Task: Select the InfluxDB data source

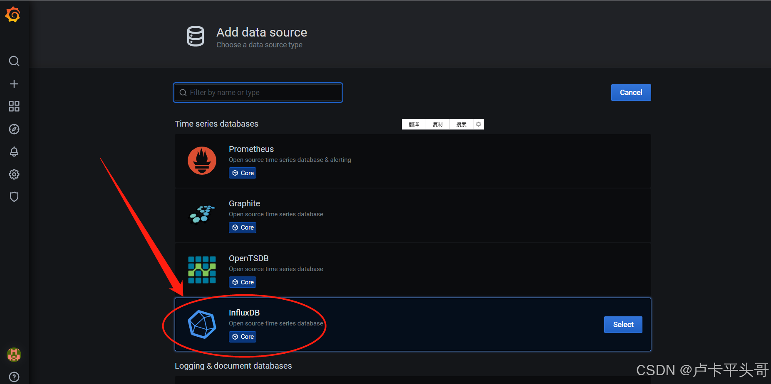Action: point(623,325)
